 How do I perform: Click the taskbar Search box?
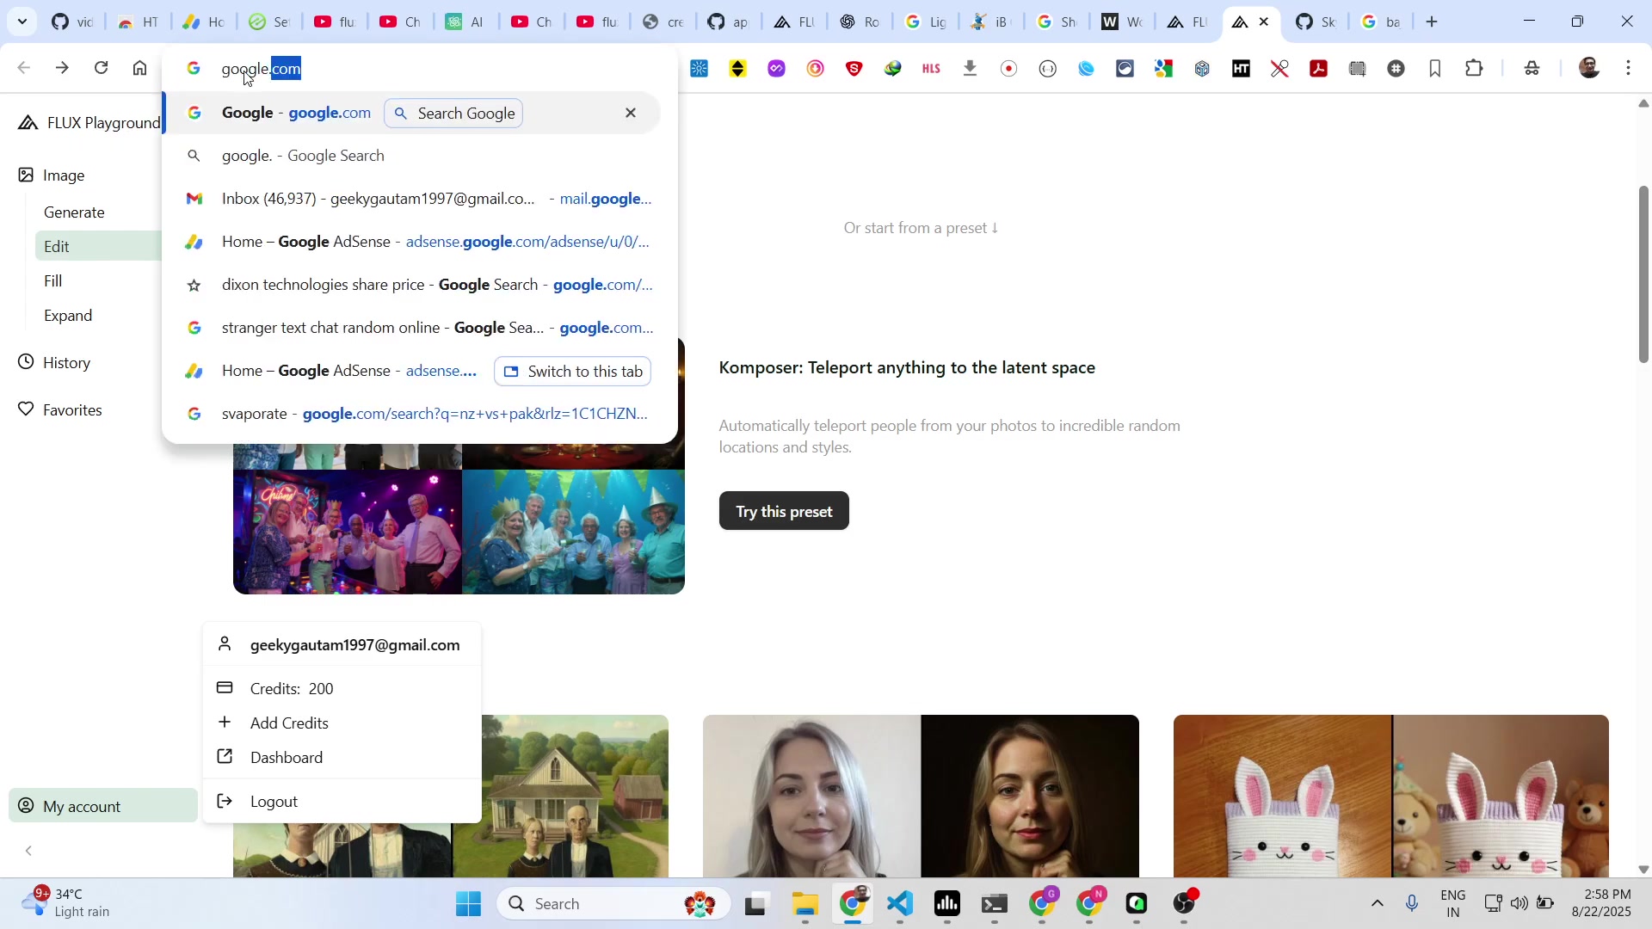pyautogui.click(x=613, y=904)
